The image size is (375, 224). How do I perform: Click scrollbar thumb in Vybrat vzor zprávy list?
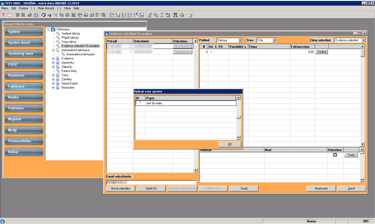point(238,117)
